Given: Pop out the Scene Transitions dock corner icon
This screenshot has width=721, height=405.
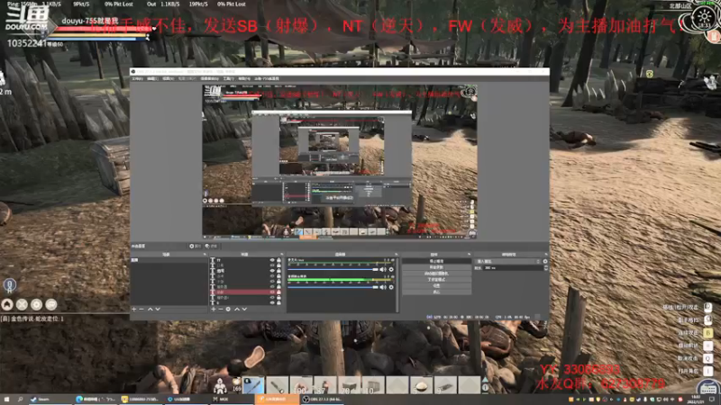Looking at the screenshot, I should point(546,255).
